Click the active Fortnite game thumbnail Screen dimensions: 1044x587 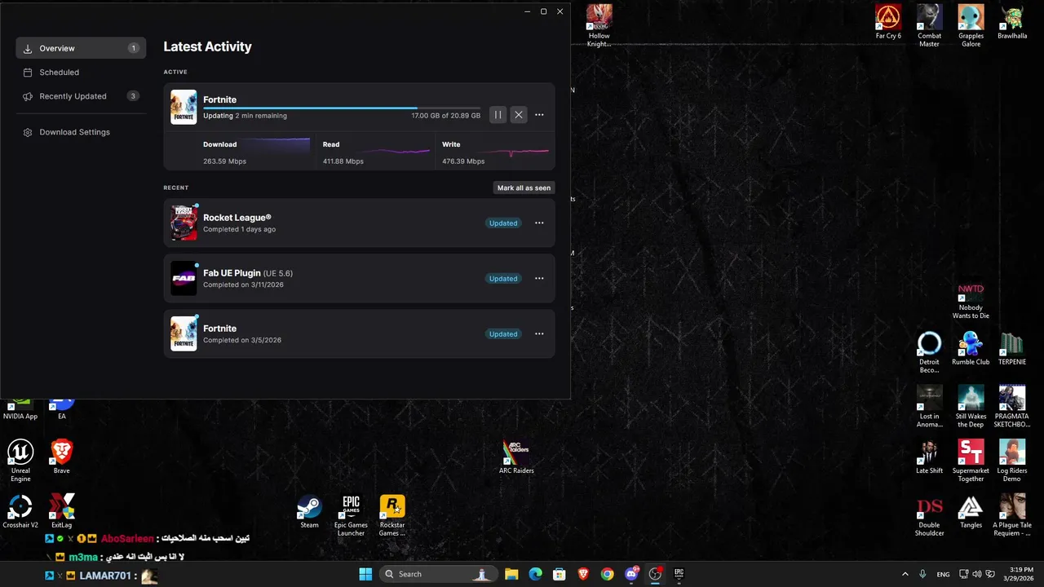[184, 107]
